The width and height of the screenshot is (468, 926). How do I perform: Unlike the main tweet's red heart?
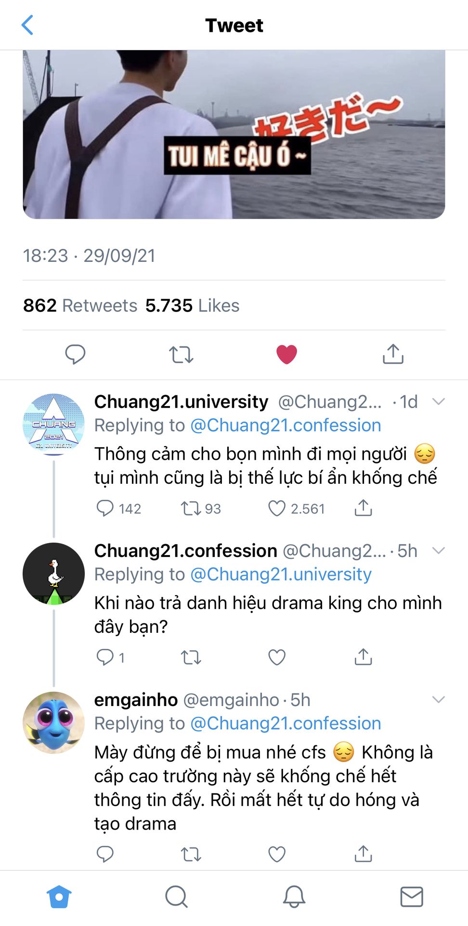tap(286, 354)
